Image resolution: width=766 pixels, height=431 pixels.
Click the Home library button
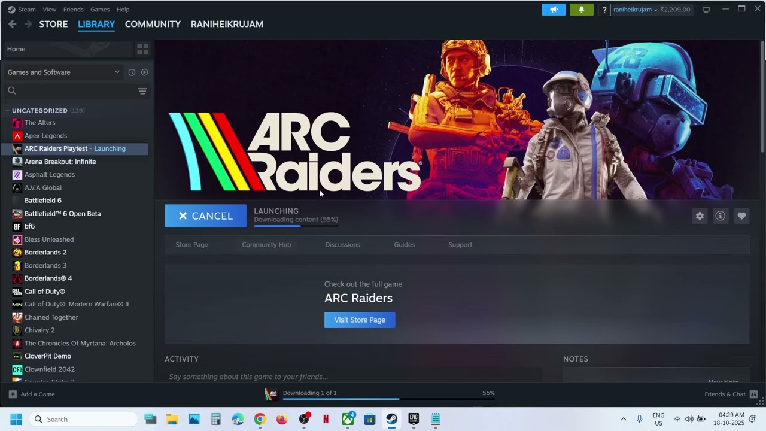[x=68, y=49]
